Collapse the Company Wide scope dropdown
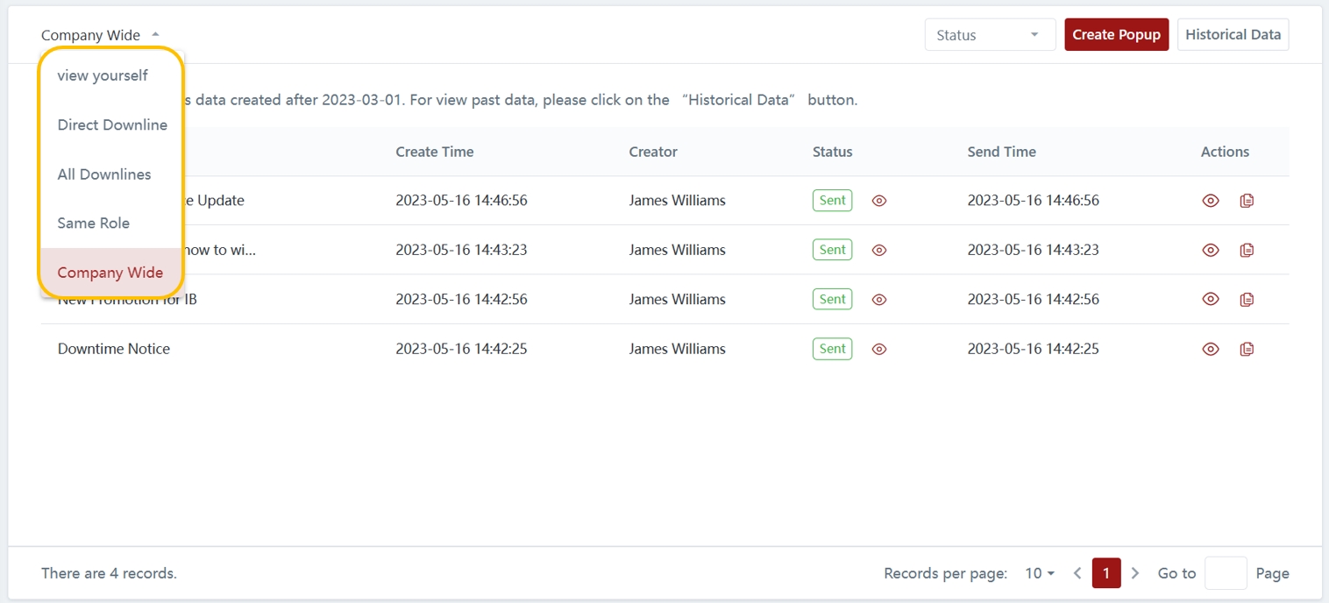The width and height of the screenshot is (1329, 603). point(100,35)
